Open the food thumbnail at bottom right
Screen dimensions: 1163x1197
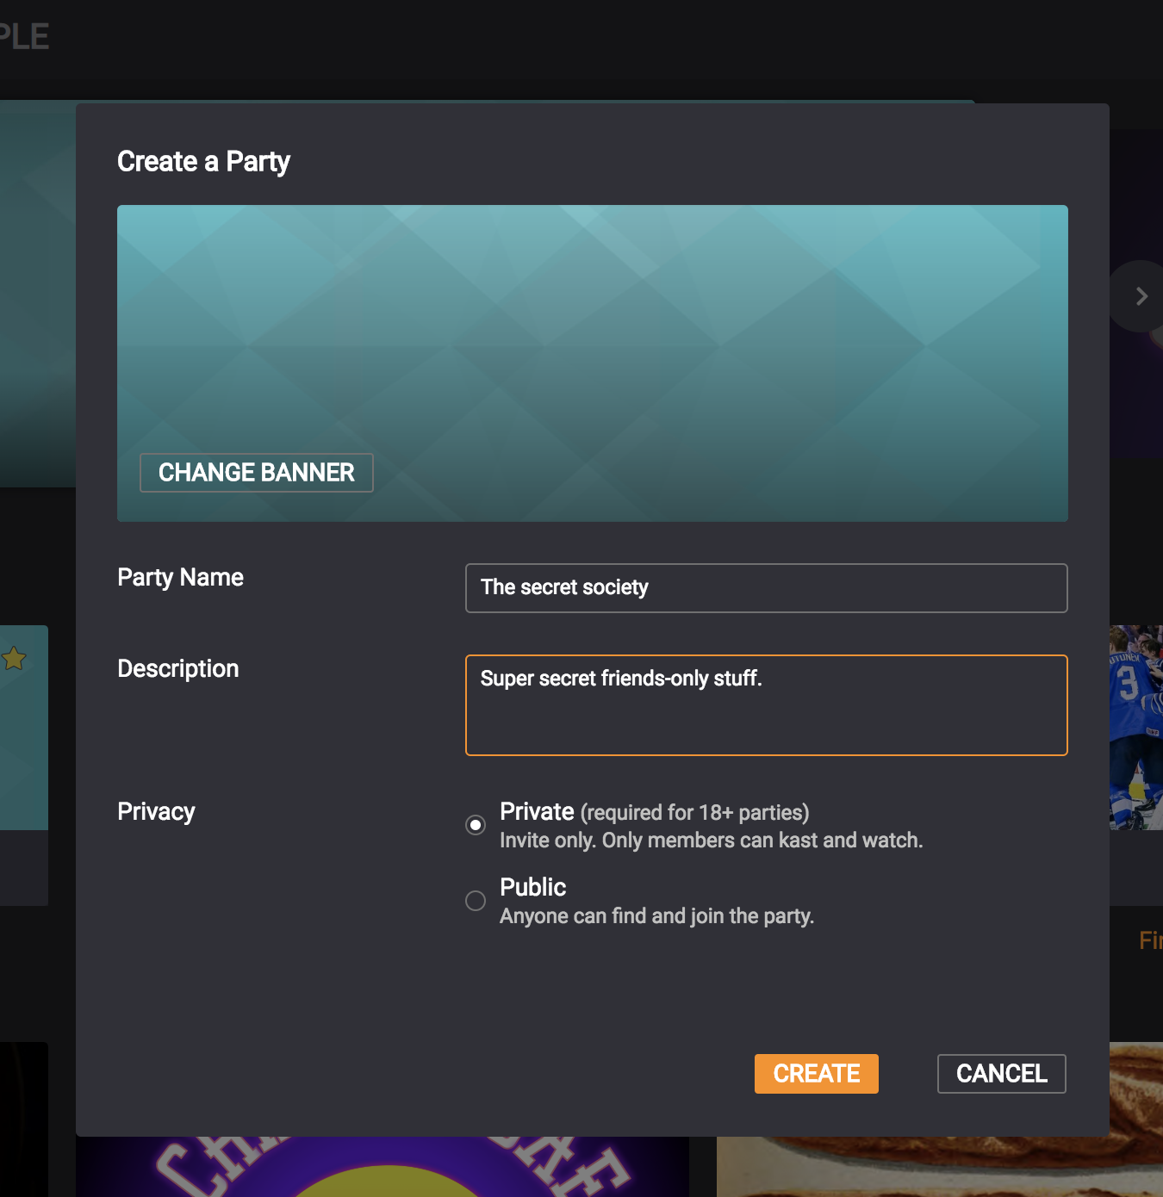coord(939,1167)
